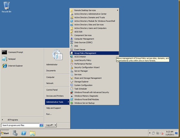180x138 pixels.
Task: Click the Log off button
Action: pos(49,125)
